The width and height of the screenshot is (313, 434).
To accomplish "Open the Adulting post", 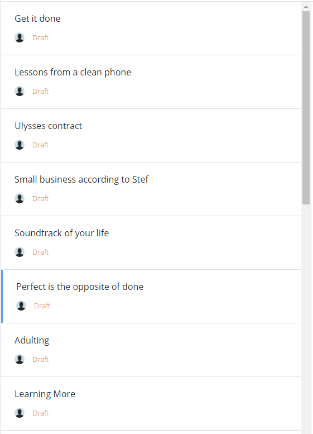I will (x=151, y=350).
